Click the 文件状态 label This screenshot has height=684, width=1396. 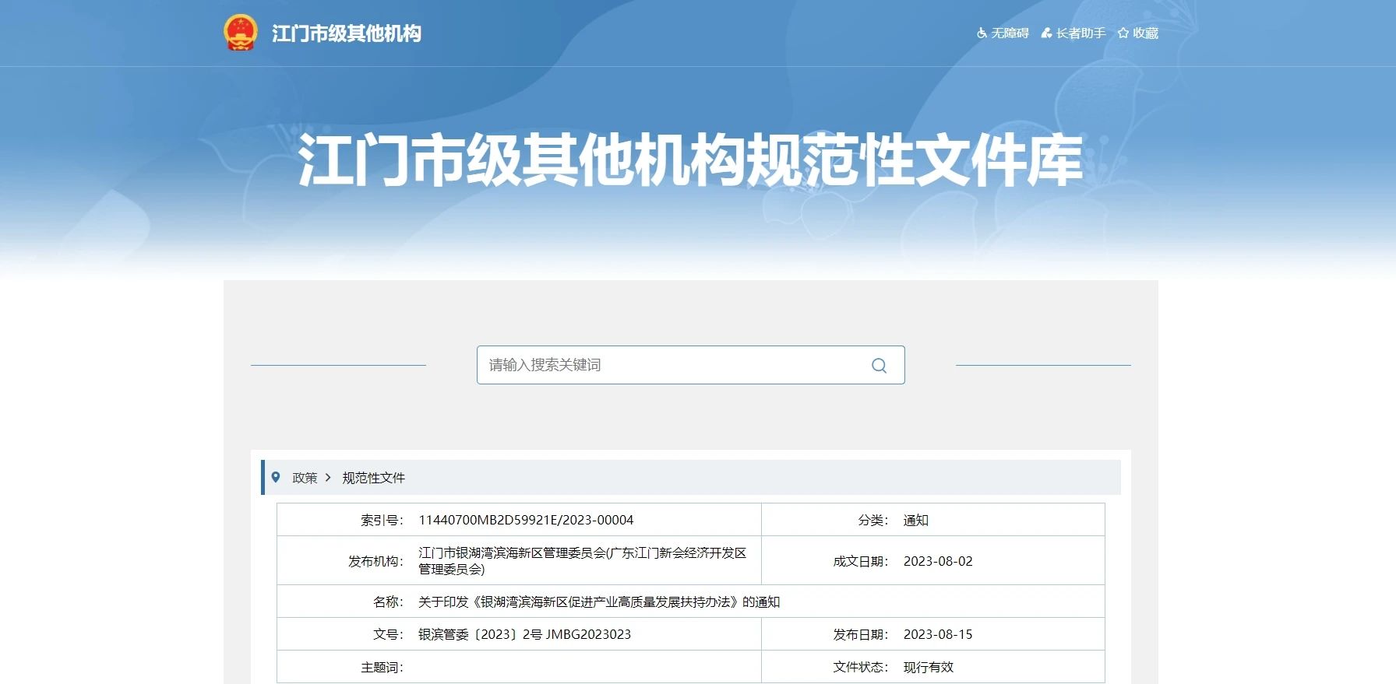(861, 667)
